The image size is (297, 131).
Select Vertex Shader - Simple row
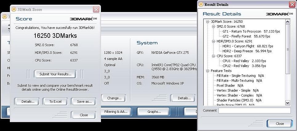[x=238, y=90]
